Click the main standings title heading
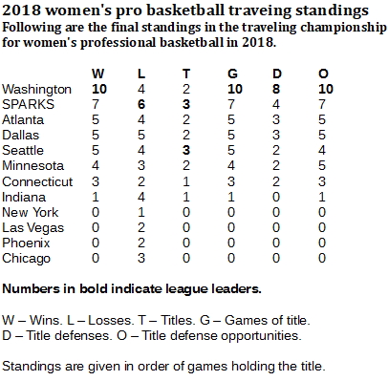 coord(185,11)
